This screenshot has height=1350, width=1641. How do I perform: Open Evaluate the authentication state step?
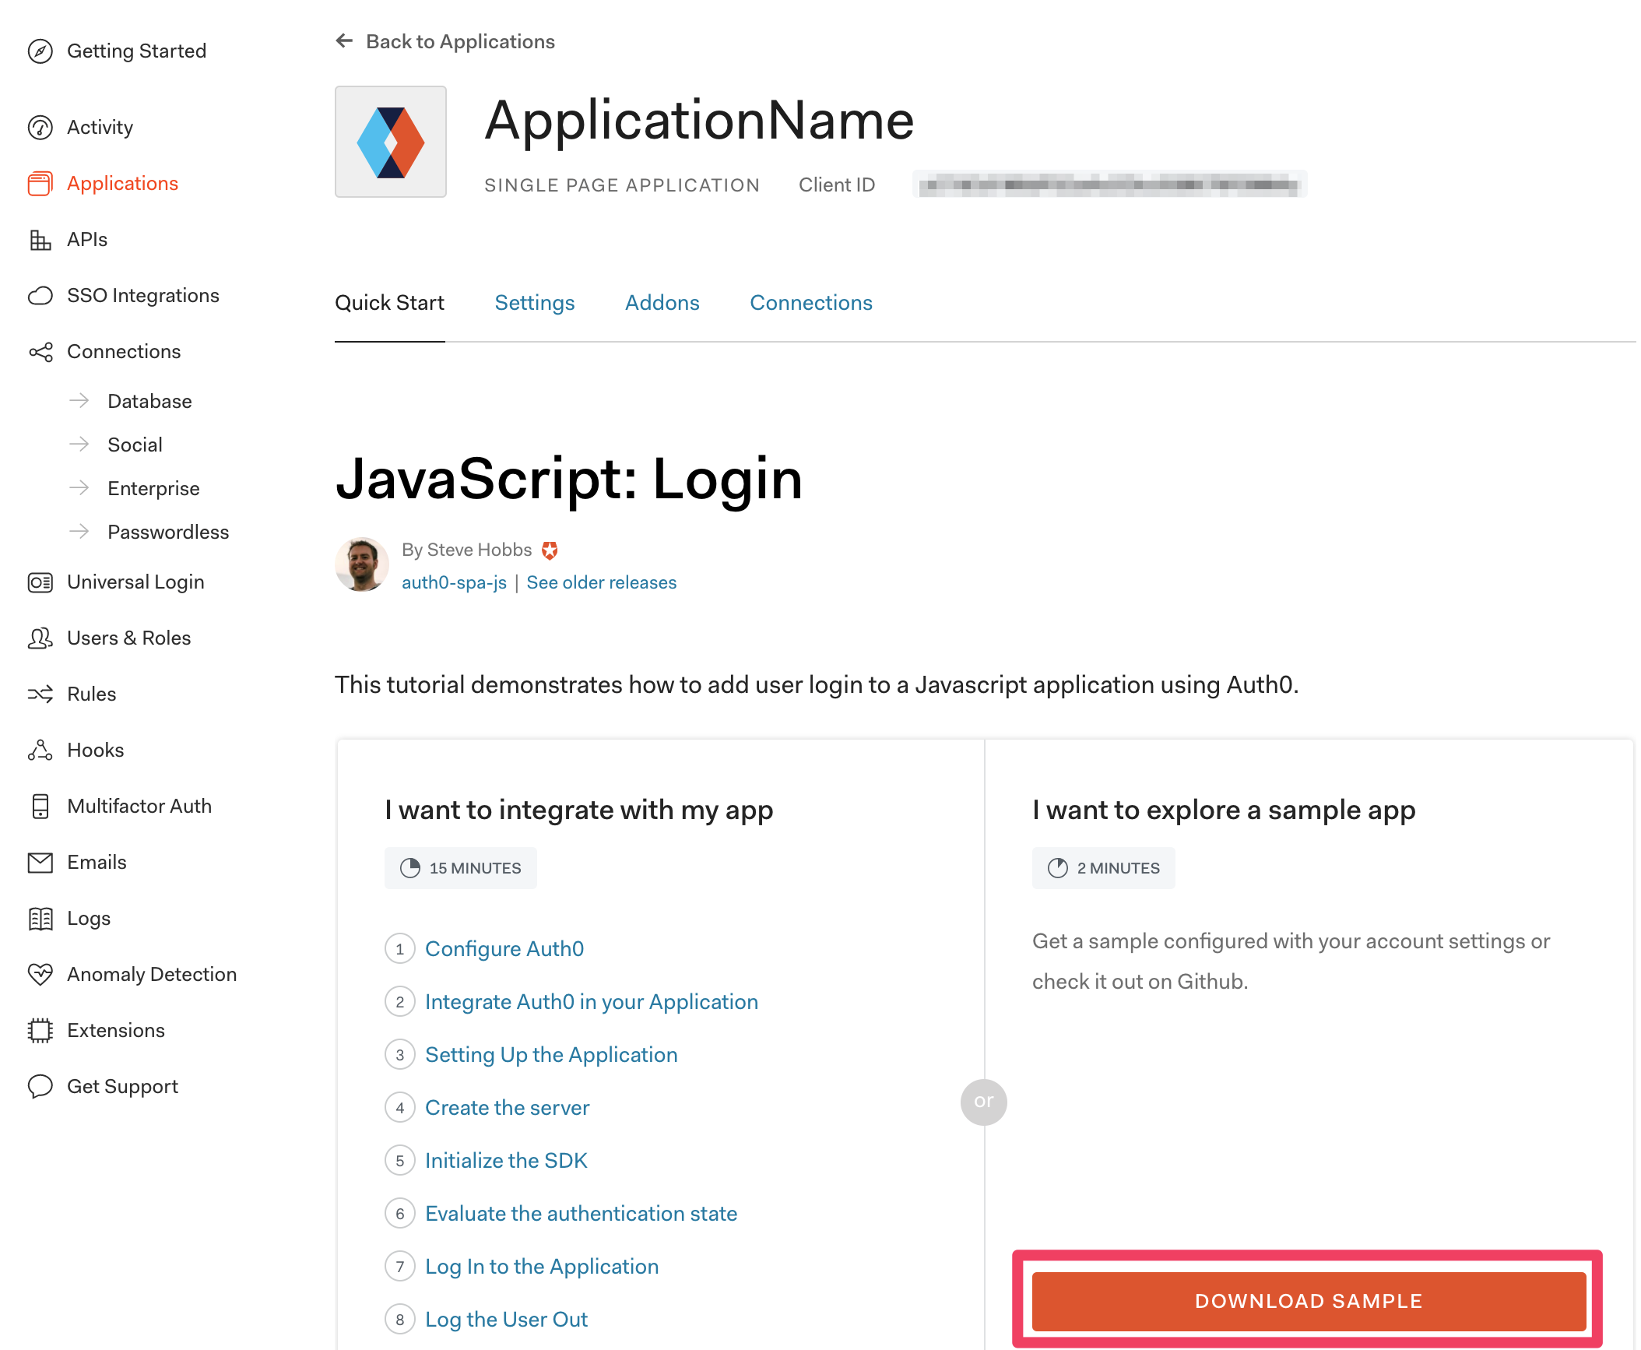tap(581, 1214)
